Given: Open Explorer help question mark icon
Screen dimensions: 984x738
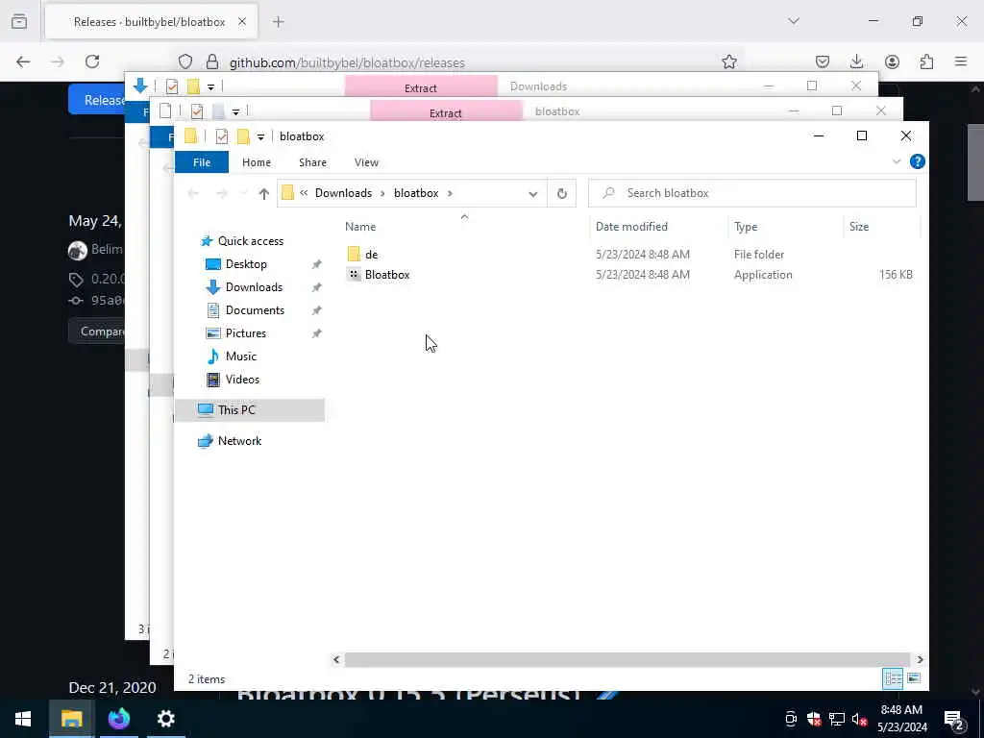Looking at the screenshot, I should coord(917,161).
